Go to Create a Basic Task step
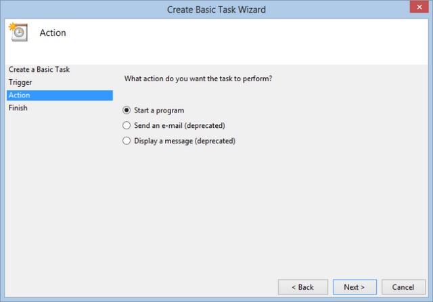Screen dimensions: 433x302 click(39, 69)
